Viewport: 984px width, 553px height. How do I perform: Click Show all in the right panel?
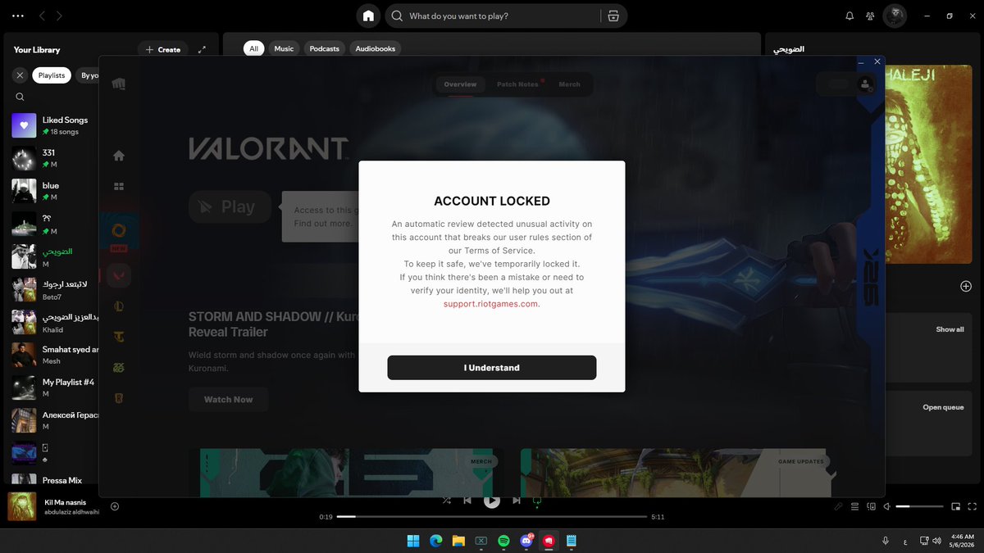[x=950, y=329]
